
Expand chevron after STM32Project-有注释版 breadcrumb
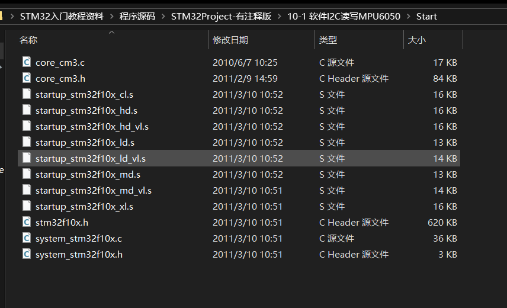(x=280, y=16)
